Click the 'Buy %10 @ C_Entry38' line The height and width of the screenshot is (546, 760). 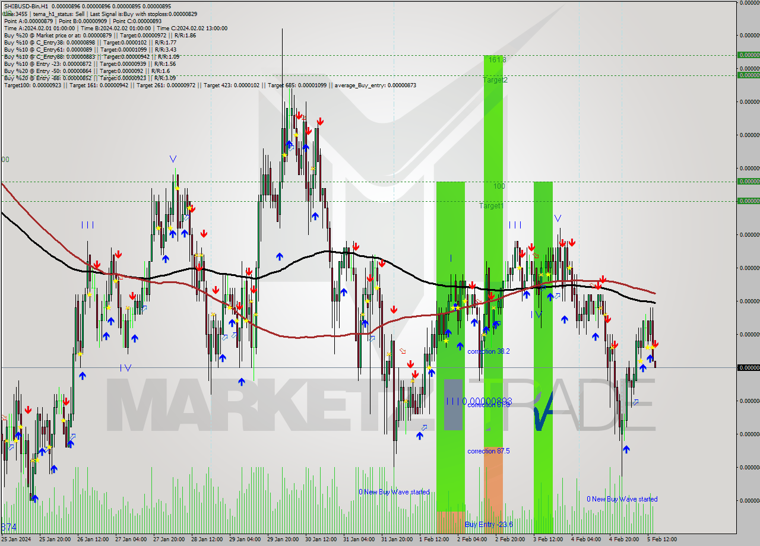pyautogui.click(x=90, y=42)
